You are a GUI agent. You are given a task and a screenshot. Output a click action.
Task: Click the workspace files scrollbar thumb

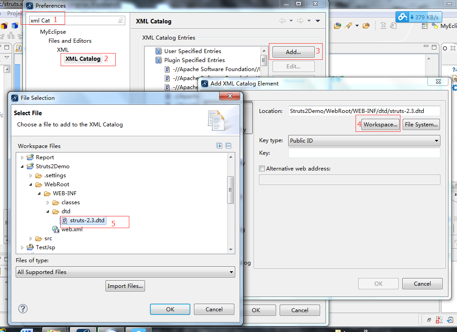[x=230, y=190]
